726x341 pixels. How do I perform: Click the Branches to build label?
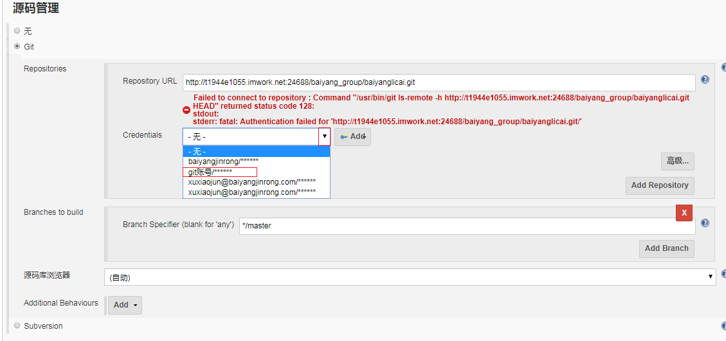pos(53,212)
